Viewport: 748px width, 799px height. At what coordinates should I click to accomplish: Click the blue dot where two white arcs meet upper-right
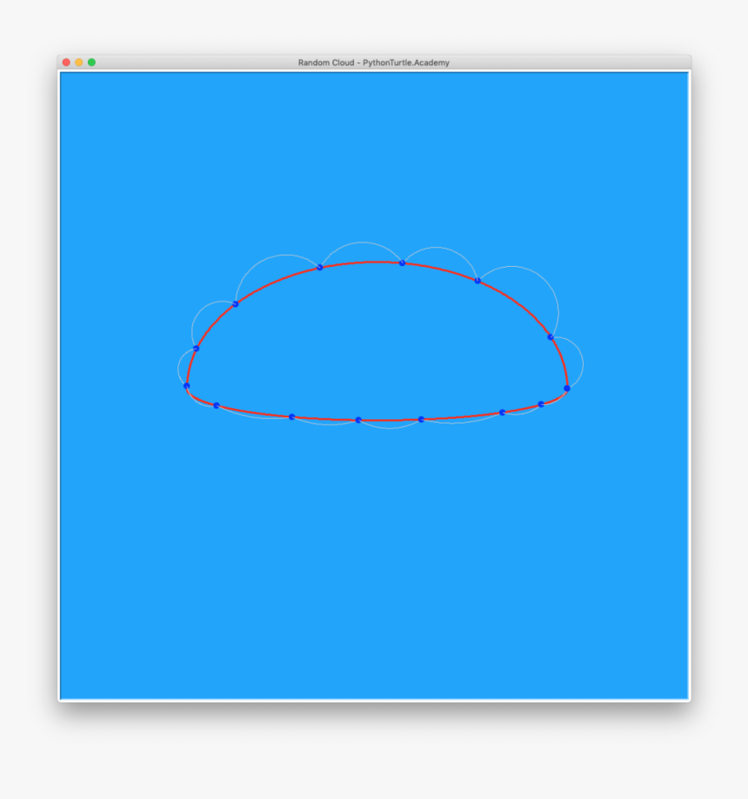coord(552,337)
